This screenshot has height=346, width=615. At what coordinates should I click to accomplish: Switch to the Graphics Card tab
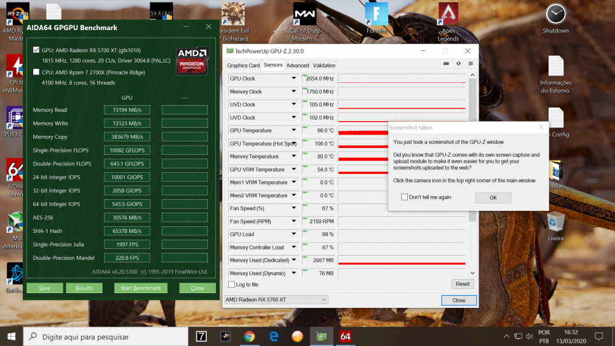(244, 65)
